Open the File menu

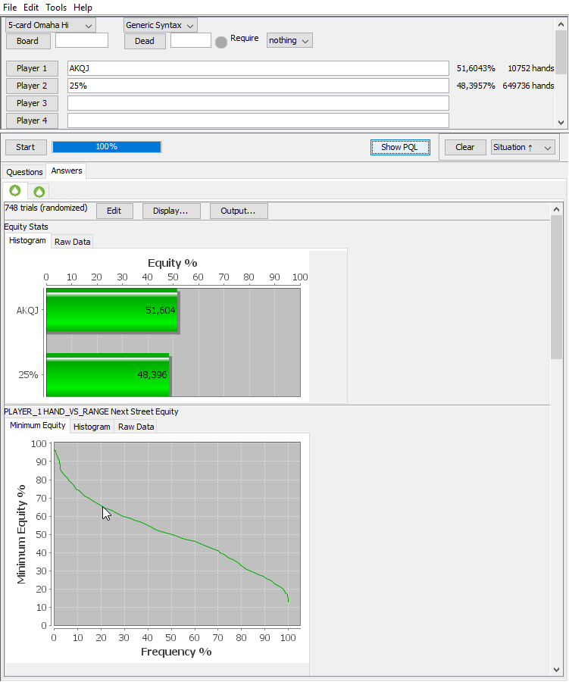click(10, 8)
